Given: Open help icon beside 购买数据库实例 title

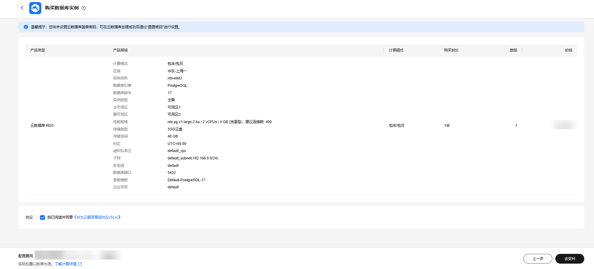Looking at the screenshot, I should 84,8.
